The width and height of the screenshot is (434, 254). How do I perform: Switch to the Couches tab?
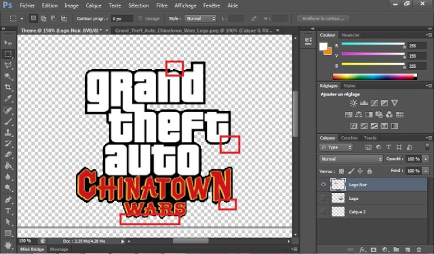(x=349, y=137)
